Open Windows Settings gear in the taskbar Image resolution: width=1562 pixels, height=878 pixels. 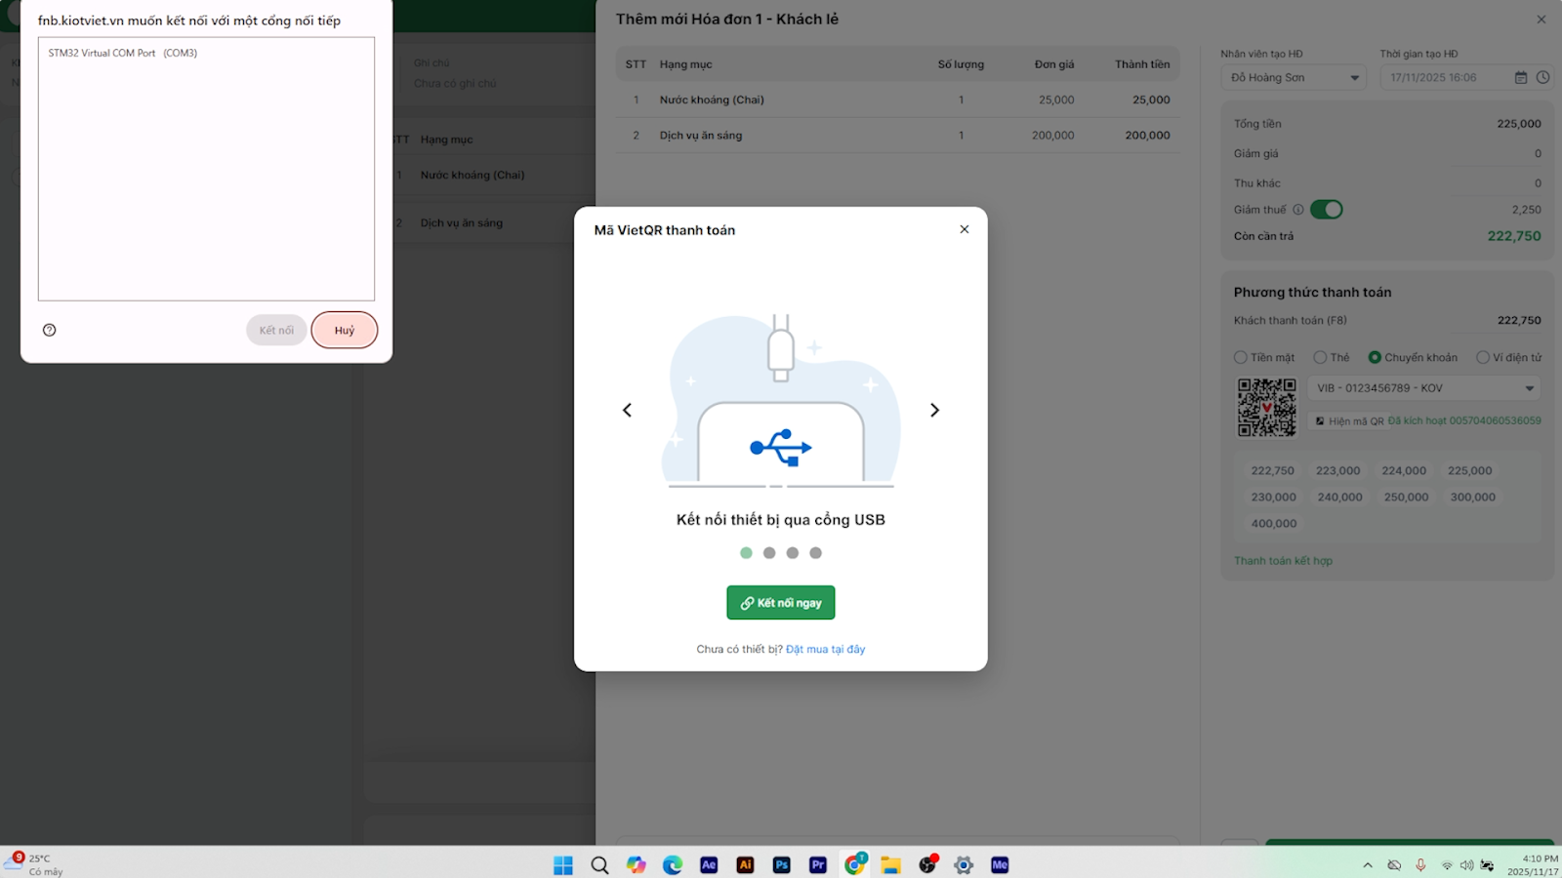pyautogui.click(x=964, y=865)
